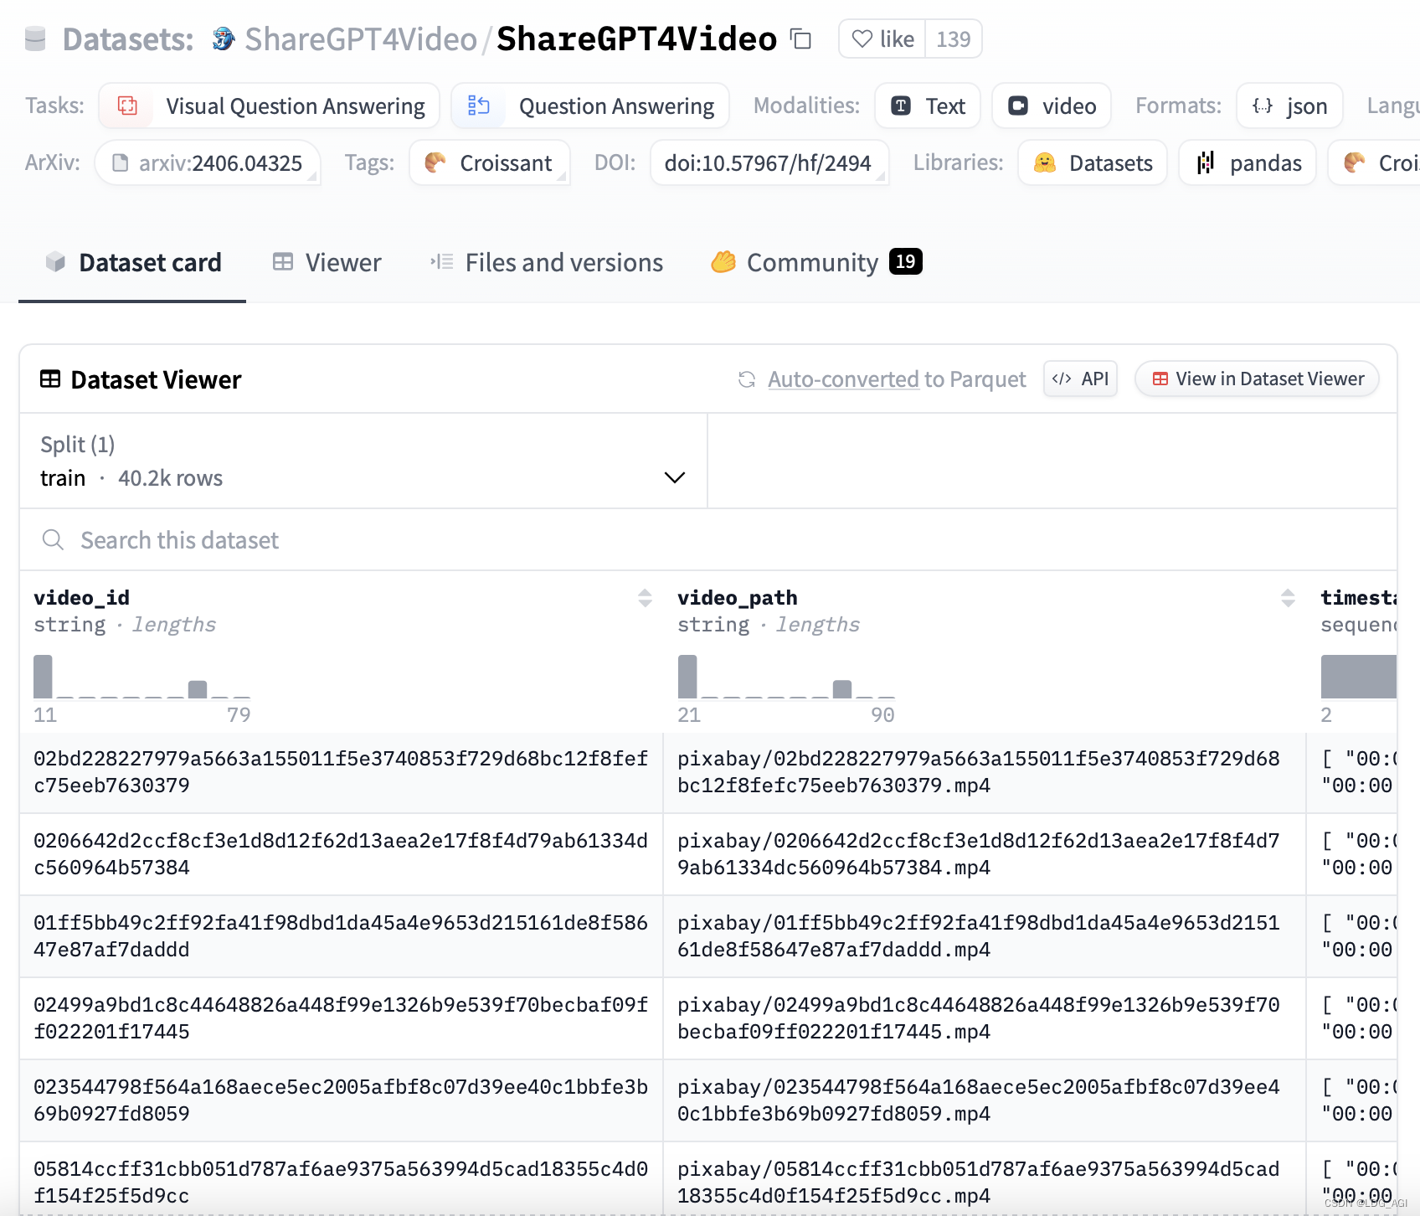The image size is (1420, 1216).
Task: Open the Files and versions tab
Action: coord(547,263)
